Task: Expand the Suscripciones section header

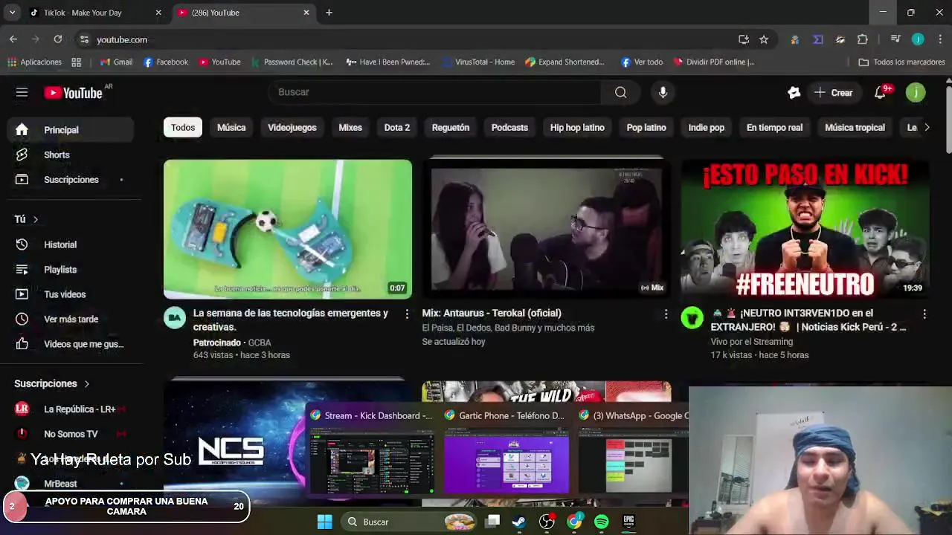Action: click(52, 383)
